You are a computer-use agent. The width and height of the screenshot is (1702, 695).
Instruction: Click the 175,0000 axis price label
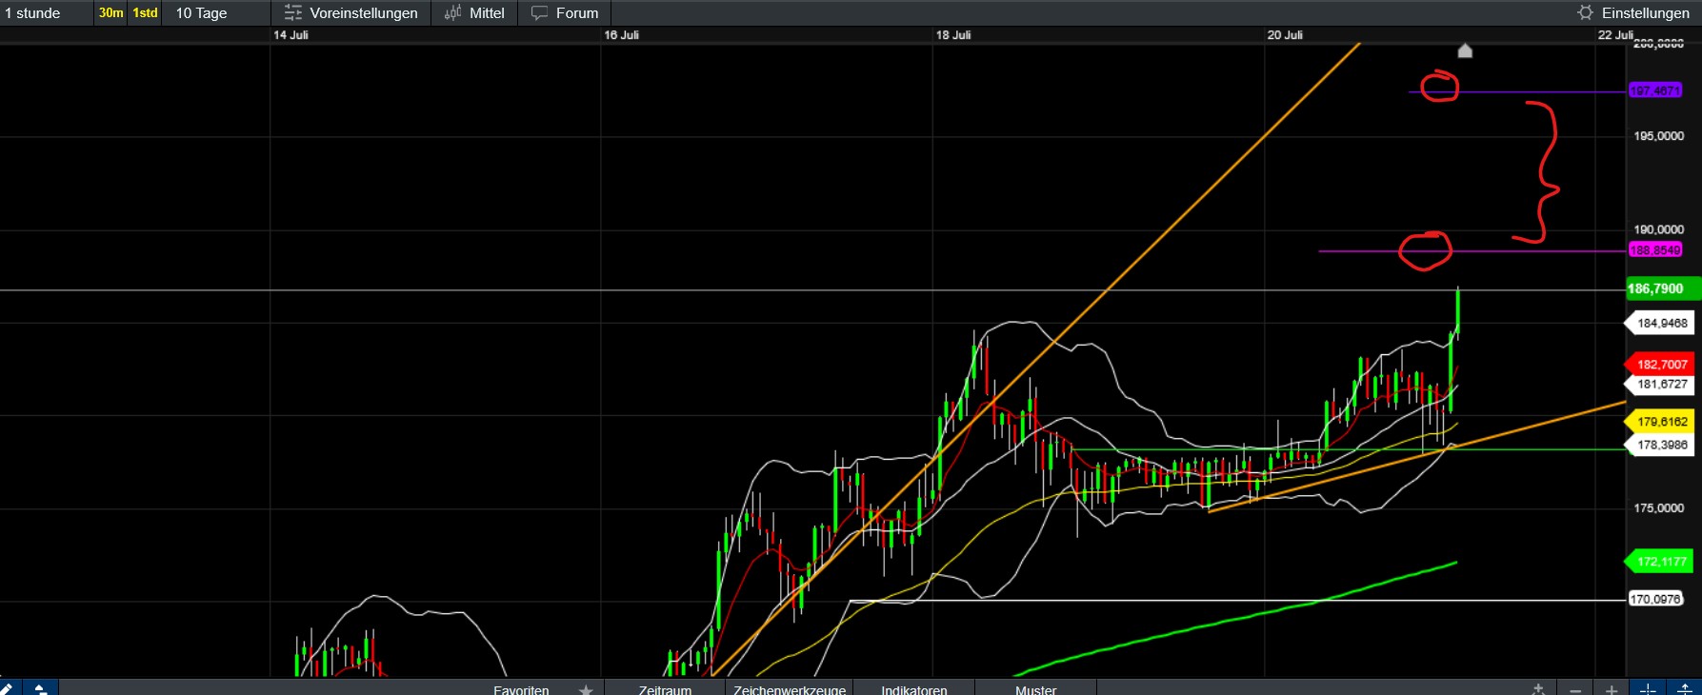(x=1659, y=508)
